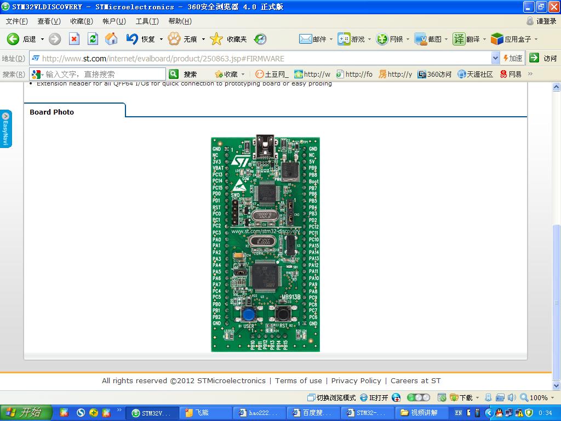Expand the Back button history dropdown arrow
This screenshot has width=561, height=421.
[42, 39]
